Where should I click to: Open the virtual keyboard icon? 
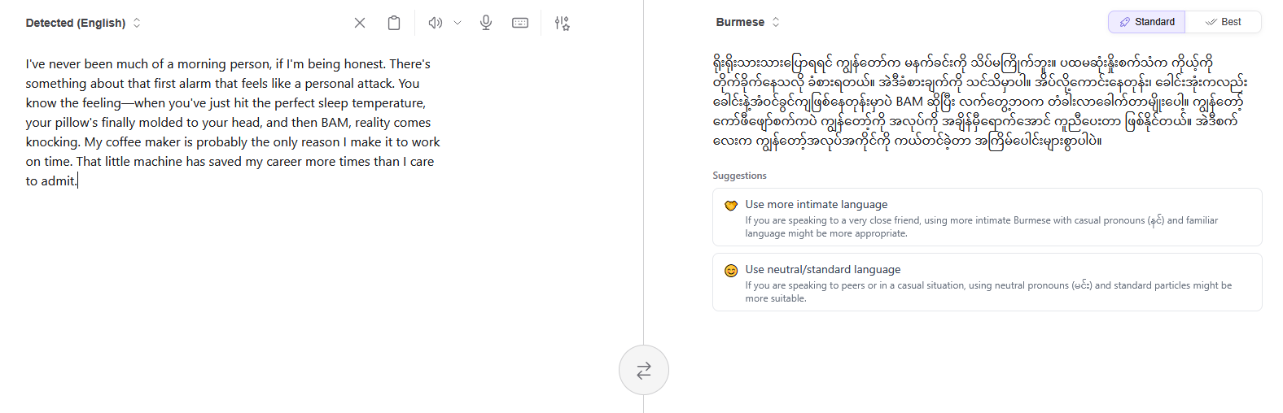520,23
